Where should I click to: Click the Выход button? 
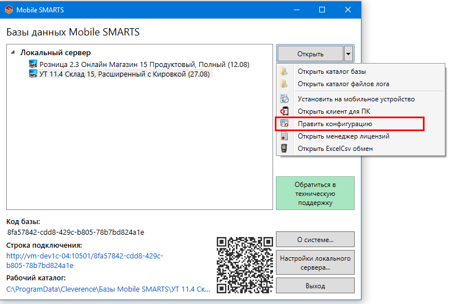pos(315,285)
